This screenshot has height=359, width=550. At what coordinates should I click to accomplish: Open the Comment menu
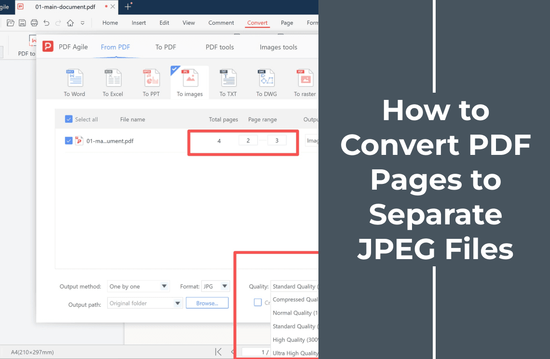click(x=221, y=23)
